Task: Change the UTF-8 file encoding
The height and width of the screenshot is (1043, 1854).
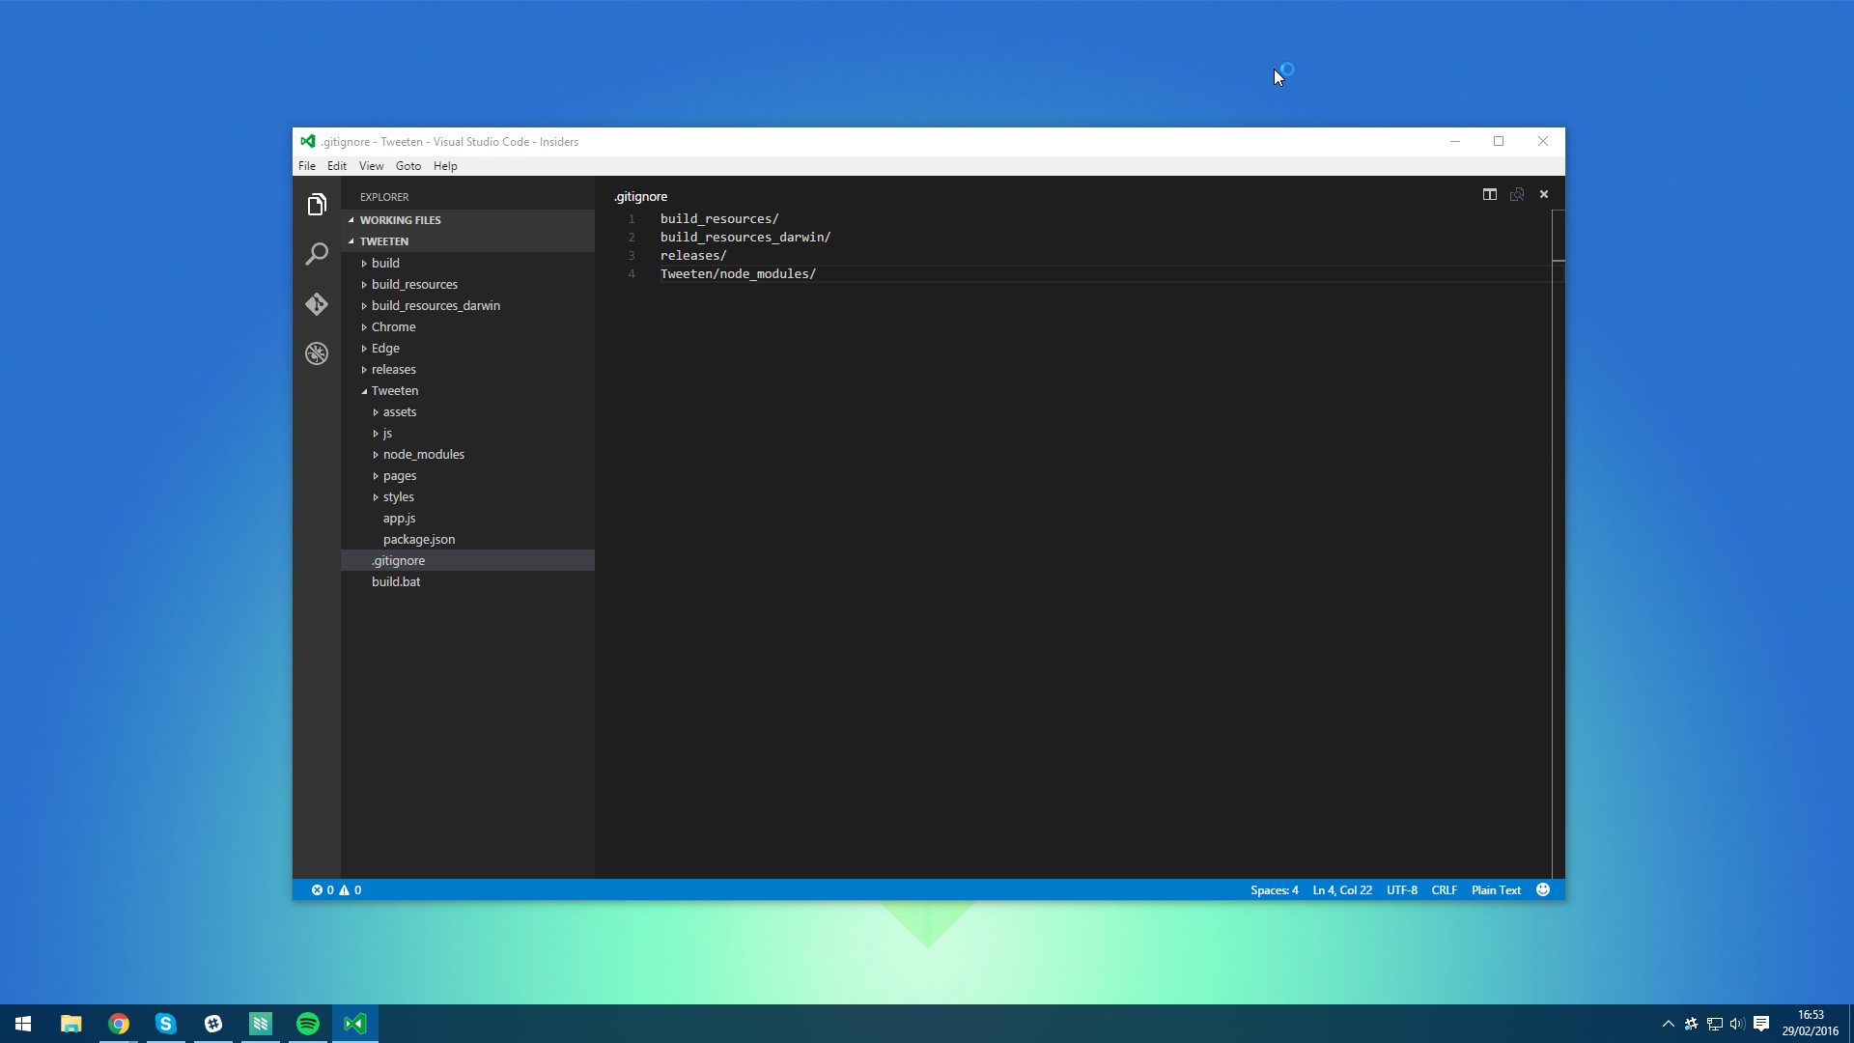Action: coord(1402,890)
